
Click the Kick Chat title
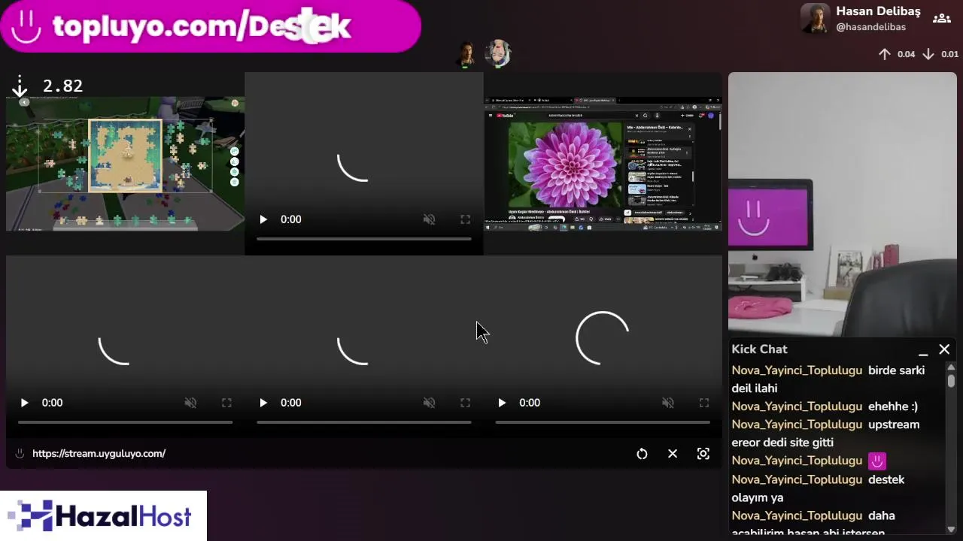759,349
